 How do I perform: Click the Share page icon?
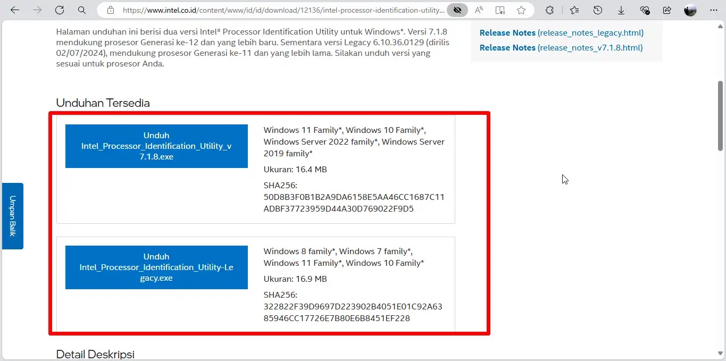[667, 10]
